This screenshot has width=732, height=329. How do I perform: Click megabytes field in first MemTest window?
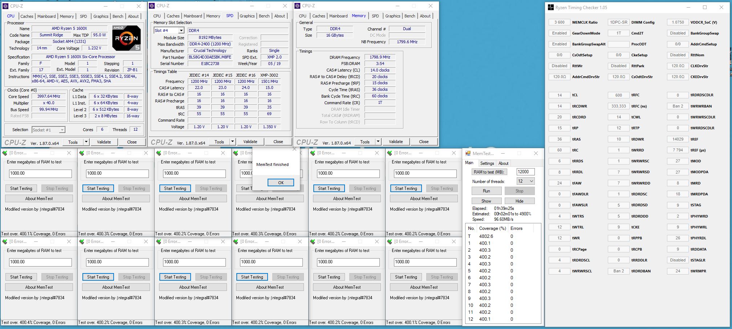coord(40,174)
